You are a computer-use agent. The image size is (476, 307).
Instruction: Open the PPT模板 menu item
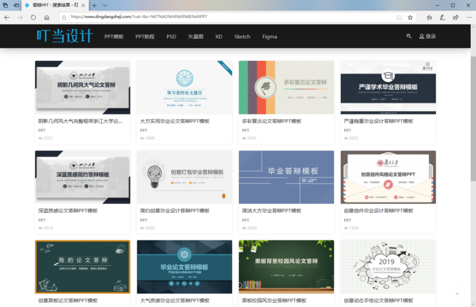(x=114, y=37)
